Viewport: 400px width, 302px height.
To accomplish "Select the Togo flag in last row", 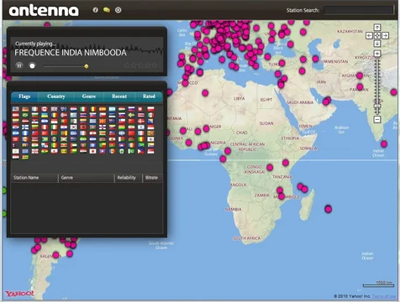I will pos(25,157).
